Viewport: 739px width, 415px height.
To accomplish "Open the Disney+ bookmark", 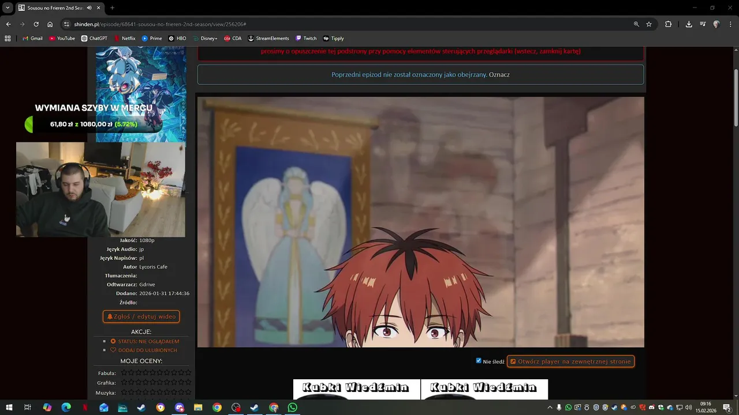I will 205,38.
